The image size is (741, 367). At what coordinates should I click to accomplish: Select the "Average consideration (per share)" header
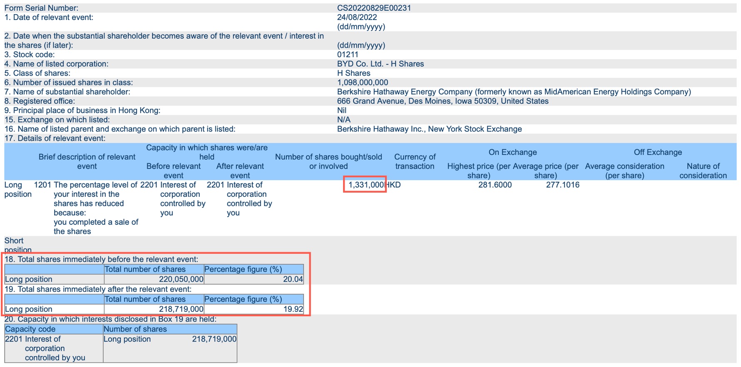click(x=624, y=171)
